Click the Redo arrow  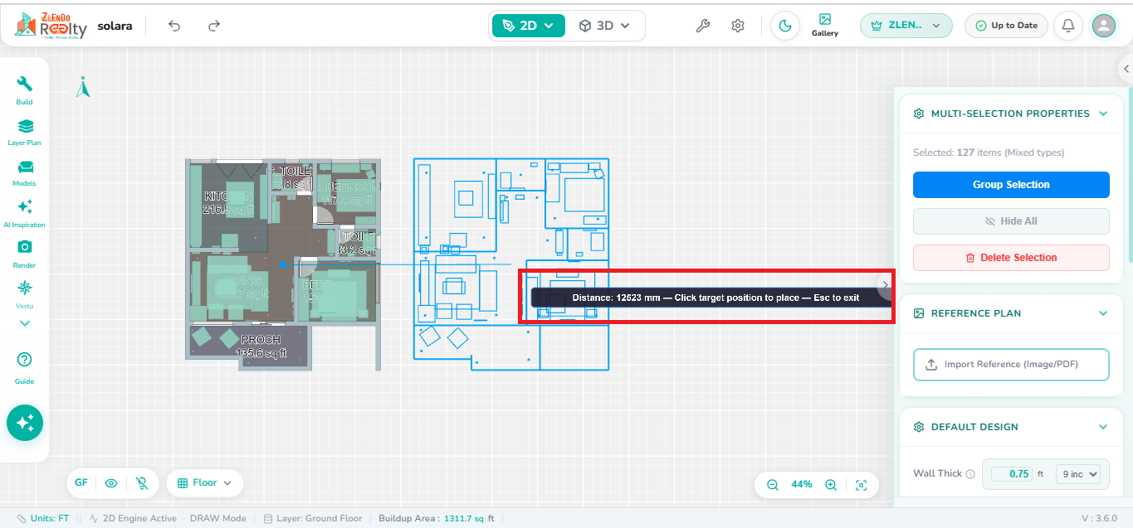(214, 26)
